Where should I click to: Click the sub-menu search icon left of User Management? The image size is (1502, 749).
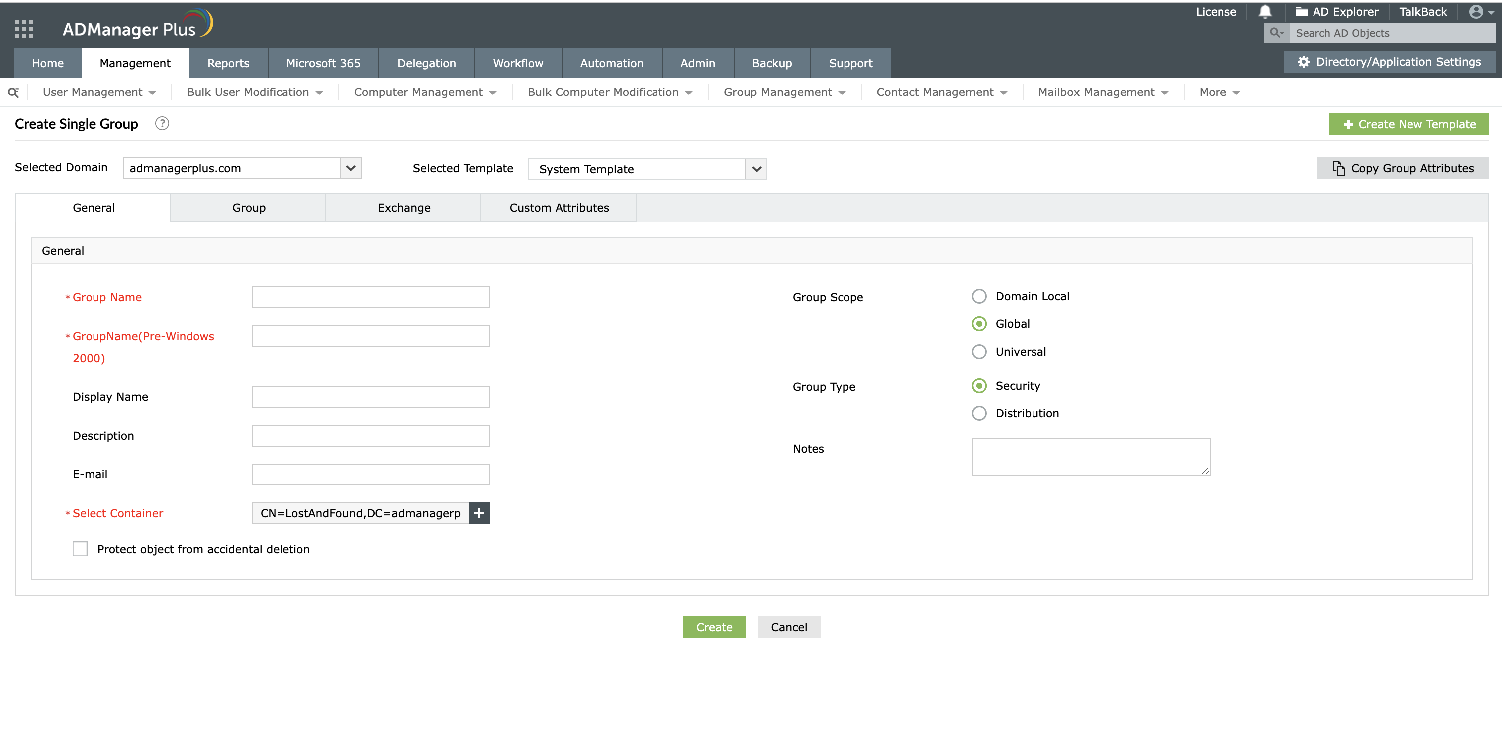(x=13, y=92)
